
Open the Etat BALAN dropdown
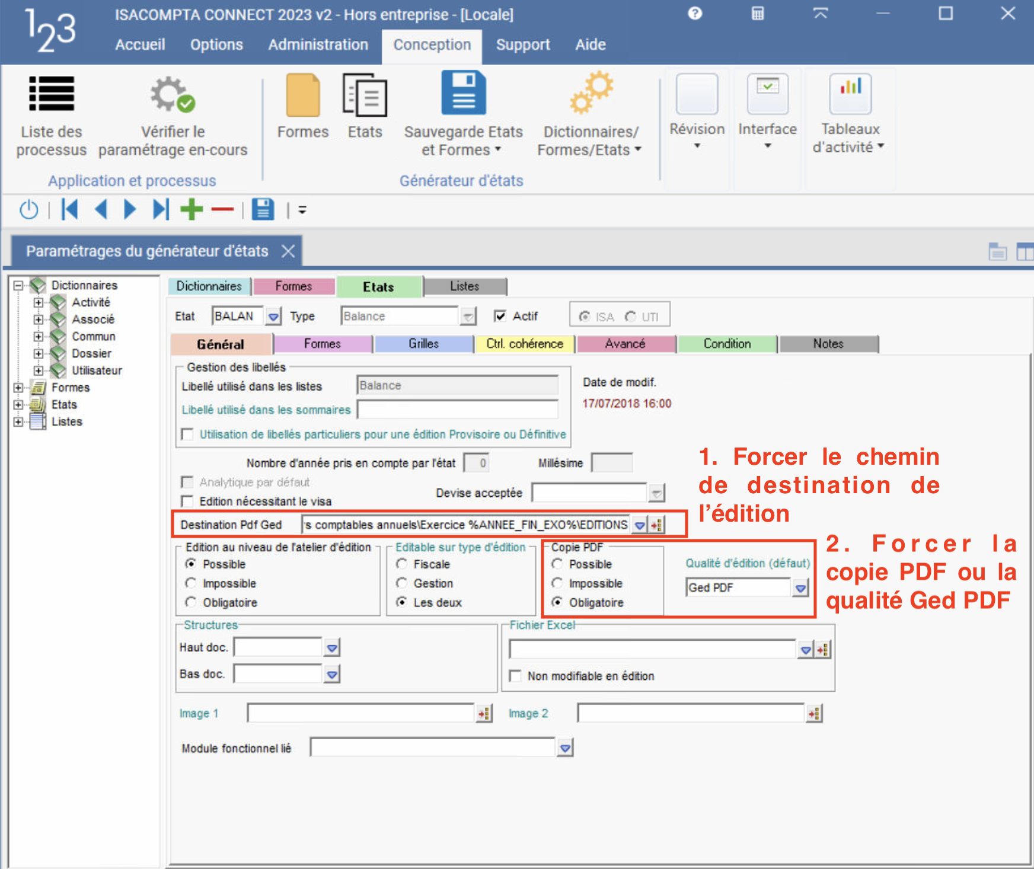point(273,317)
